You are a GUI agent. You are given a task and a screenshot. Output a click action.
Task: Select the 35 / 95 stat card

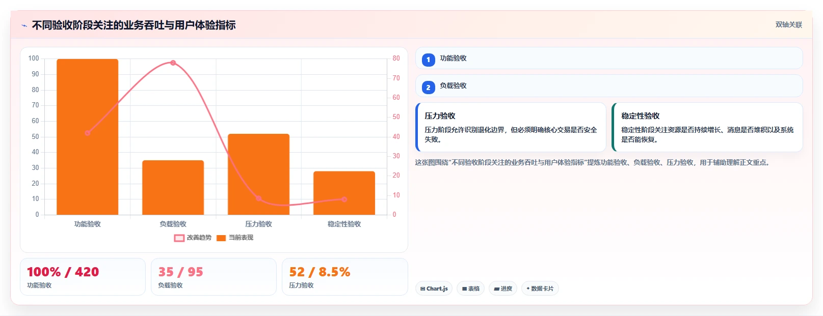click(x=214, y=277)
